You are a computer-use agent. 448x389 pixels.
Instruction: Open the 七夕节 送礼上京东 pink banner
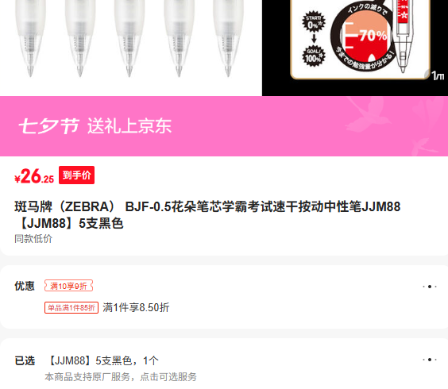pos(224,126)
